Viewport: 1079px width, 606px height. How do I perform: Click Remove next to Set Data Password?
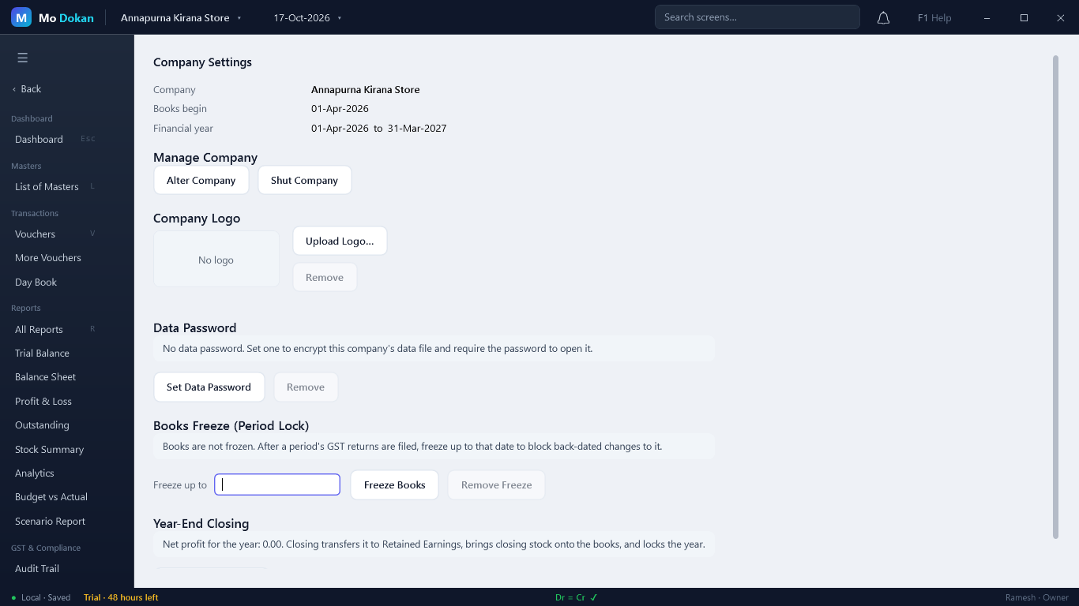point(306,387)
